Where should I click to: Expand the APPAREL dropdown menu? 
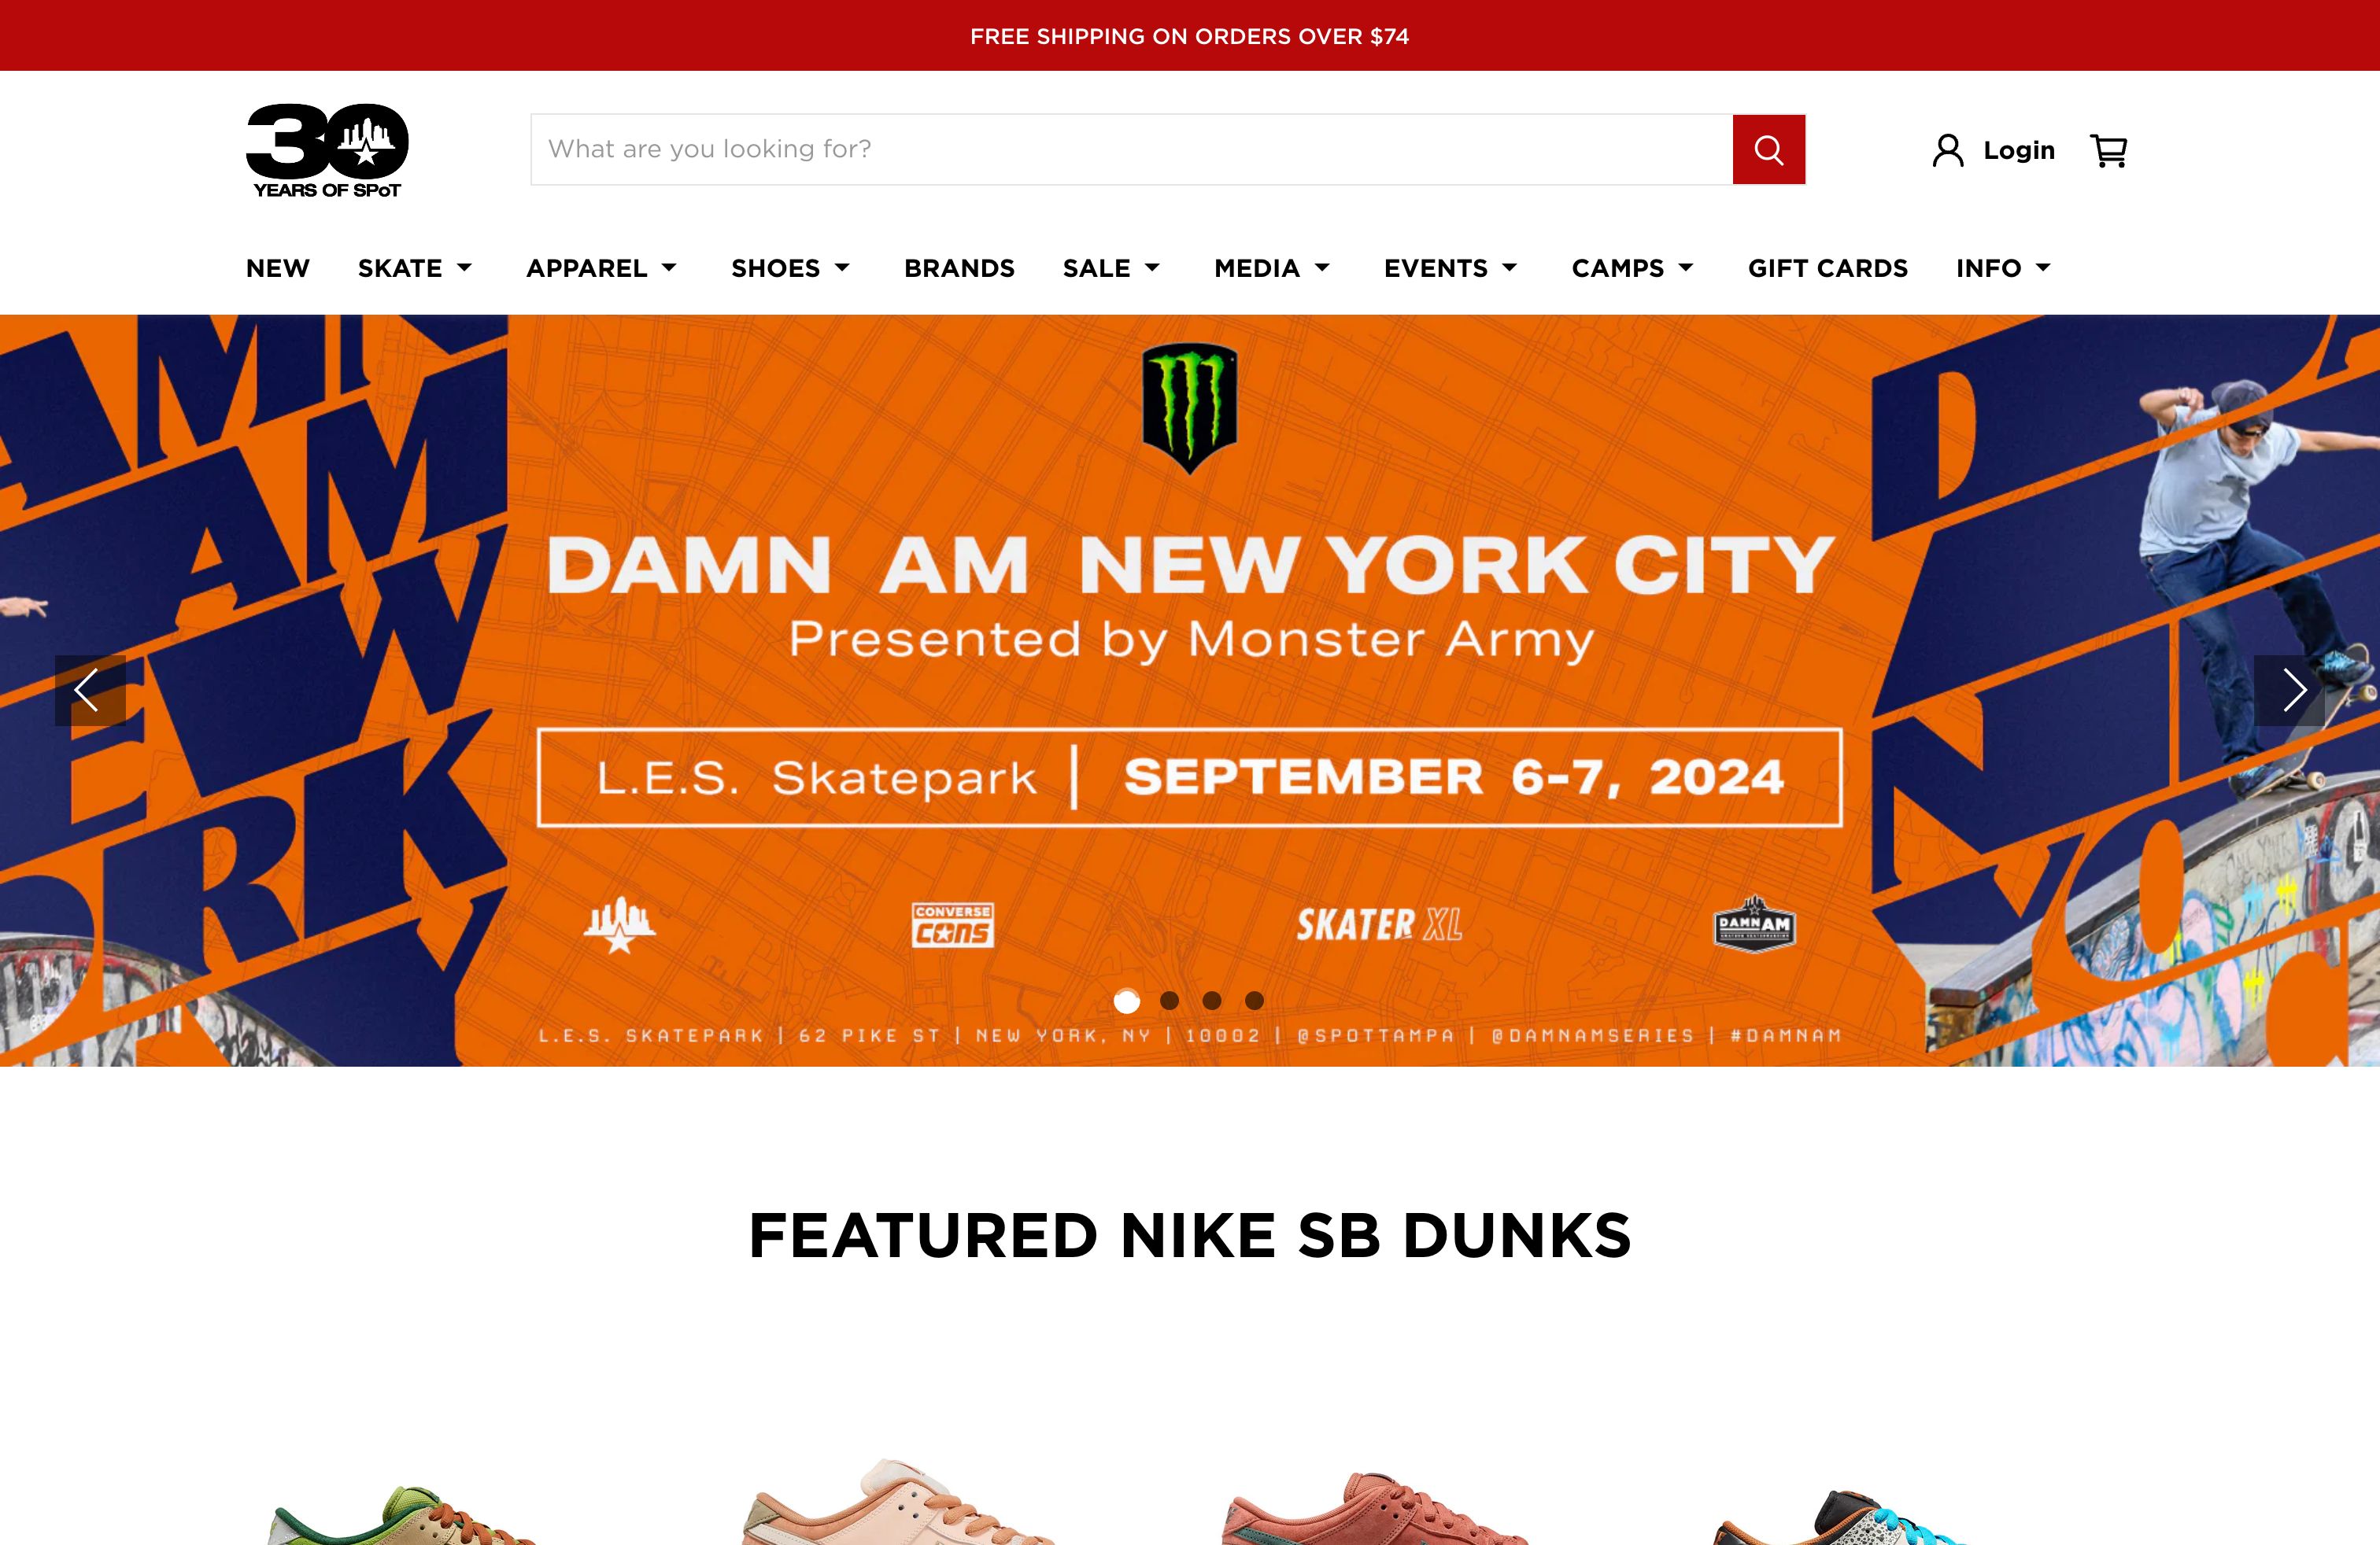coord(602,267)
